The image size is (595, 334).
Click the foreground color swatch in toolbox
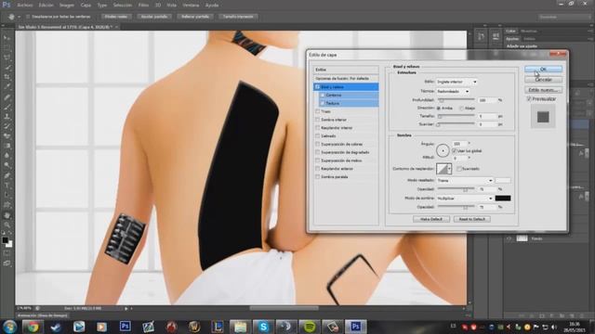[5, 240]
